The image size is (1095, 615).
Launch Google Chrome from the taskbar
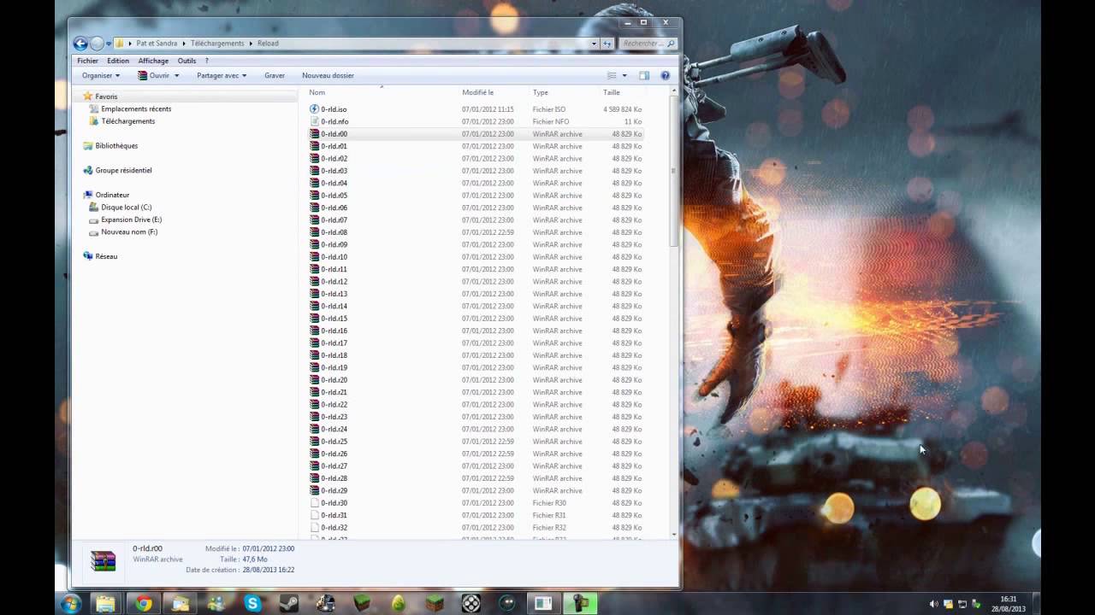tap(143, 603)
